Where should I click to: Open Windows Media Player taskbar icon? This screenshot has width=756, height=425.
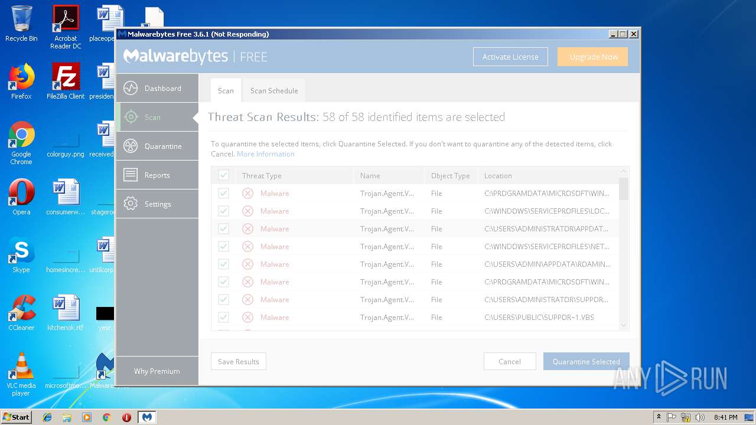pyautogui.click(x=87, y=417)
